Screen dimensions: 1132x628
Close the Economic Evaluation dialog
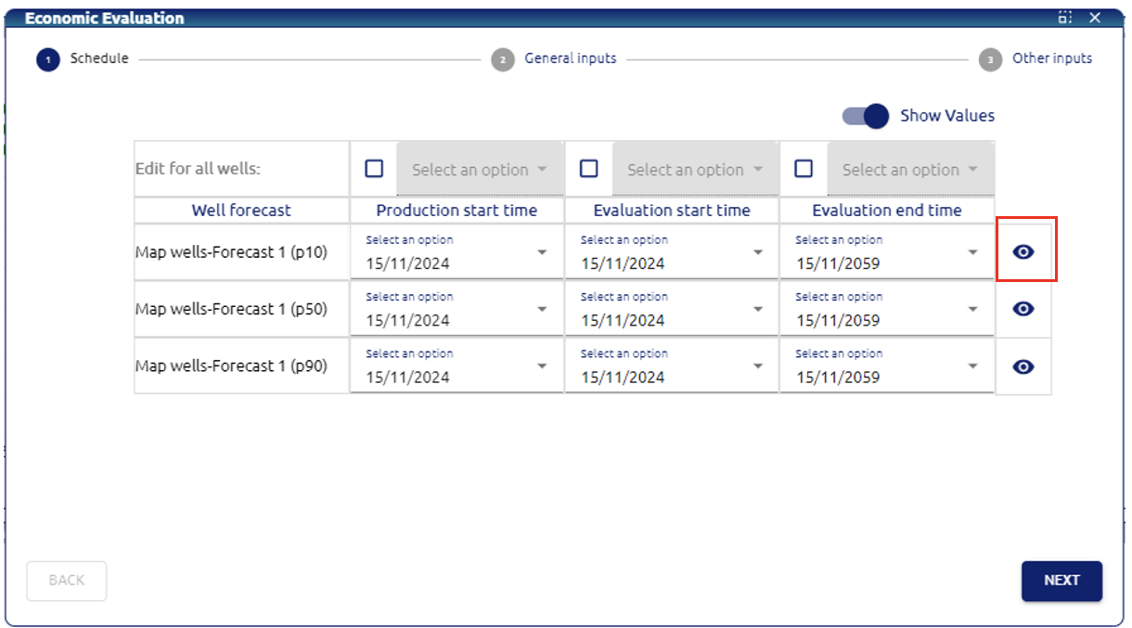pyautogui.click(x=1095, y=18)
